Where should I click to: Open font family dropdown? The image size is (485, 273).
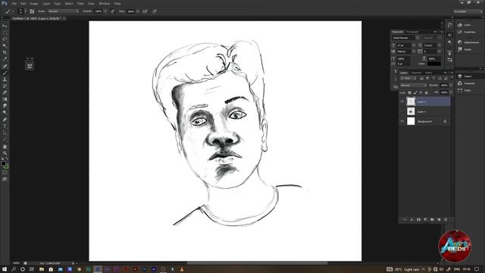point(418,38)
